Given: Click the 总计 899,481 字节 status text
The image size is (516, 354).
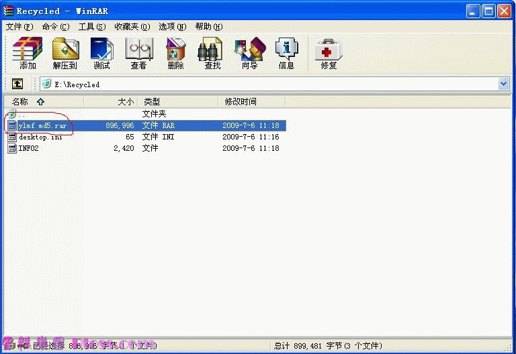Looking at the screenshot, I should click(x=328, y=346).
